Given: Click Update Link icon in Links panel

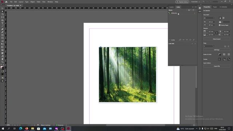Looking at the screenshot, I should (190, 40).
